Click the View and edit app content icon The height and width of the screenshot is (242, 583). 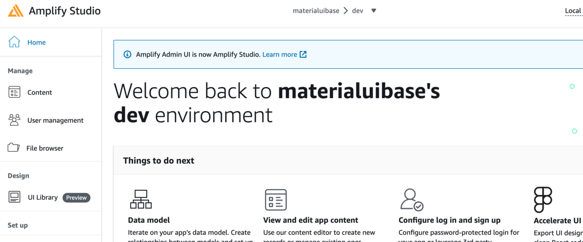tap(275, 200)
